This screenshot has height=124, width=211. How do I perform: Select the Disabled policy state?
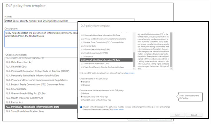(x=82, y=85)
